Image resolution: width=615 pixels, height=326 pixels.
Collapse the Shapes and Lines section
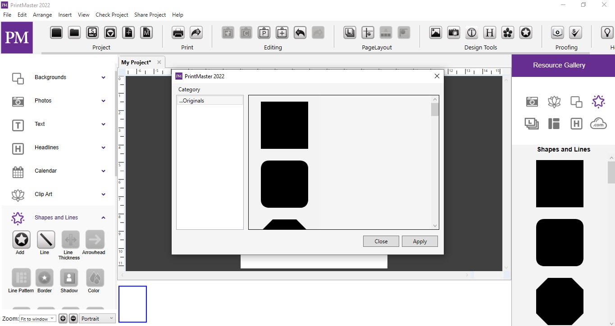tap(103, 218)
